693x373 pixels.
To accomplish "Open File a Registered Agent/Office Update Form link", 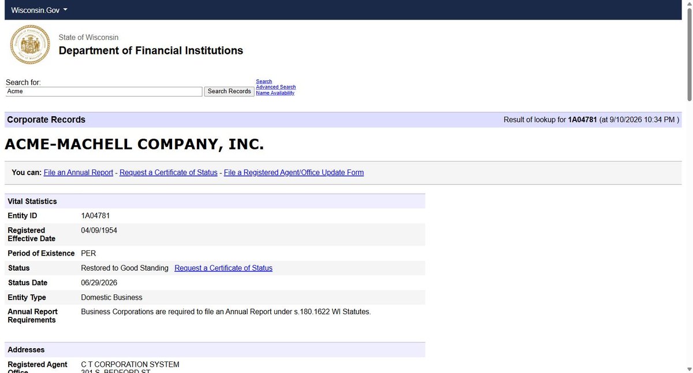I will [293, 172].
